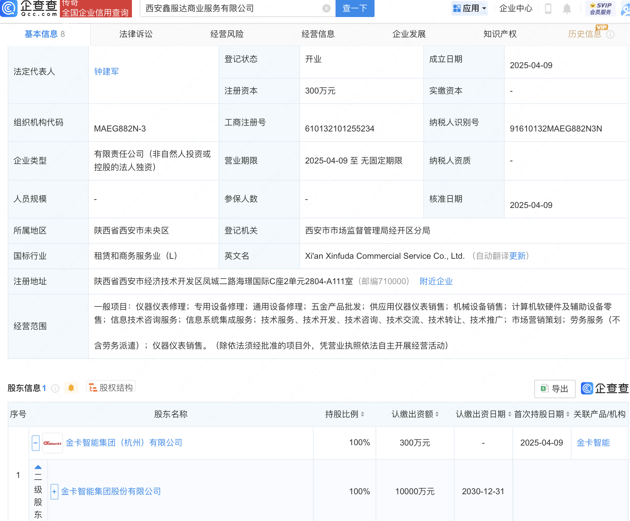Click the 金卡智能集团 company logo thumbnail

pyautogui.click(x=52, y=443)
